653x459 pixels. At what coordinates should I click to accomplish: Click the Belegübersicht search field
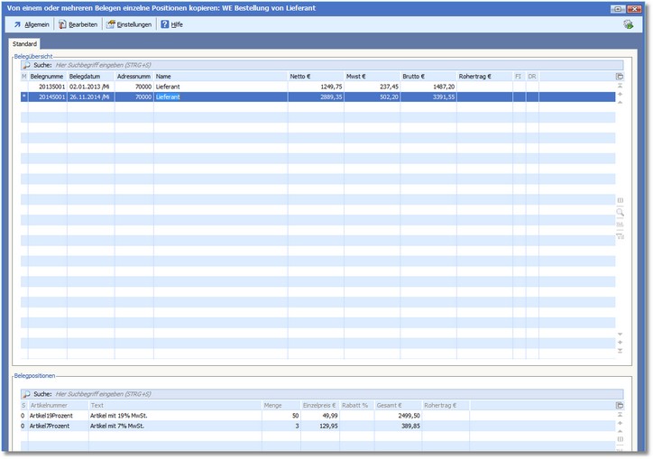point(180,66)
